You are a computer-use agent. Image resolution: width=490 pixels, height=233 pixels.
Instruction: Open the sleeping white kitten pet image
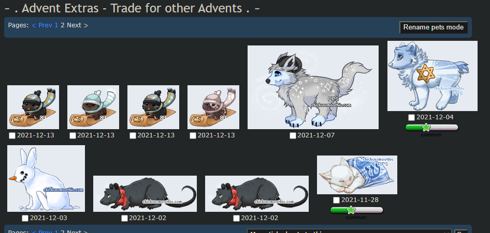(357, 175)
